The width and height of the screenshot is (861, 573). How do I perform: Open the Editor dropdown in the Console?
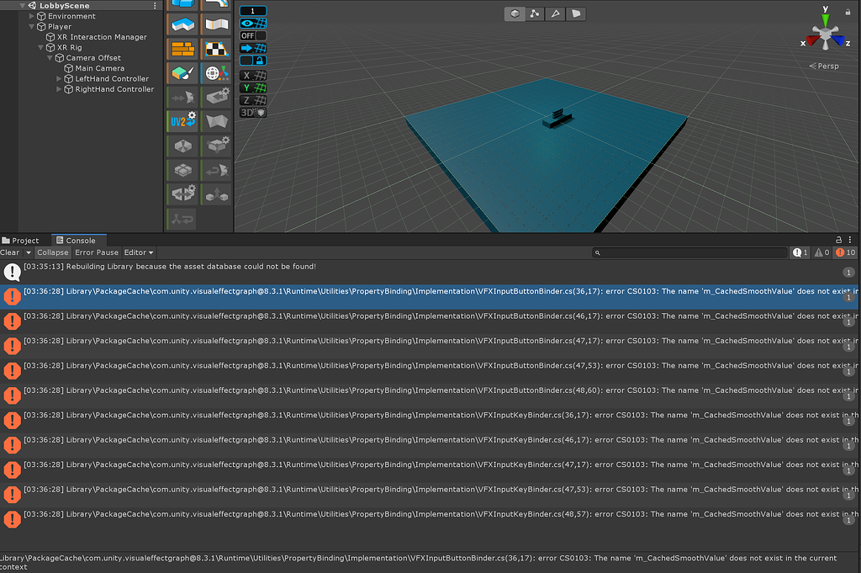pyautogui.click(x=138, y=252)
